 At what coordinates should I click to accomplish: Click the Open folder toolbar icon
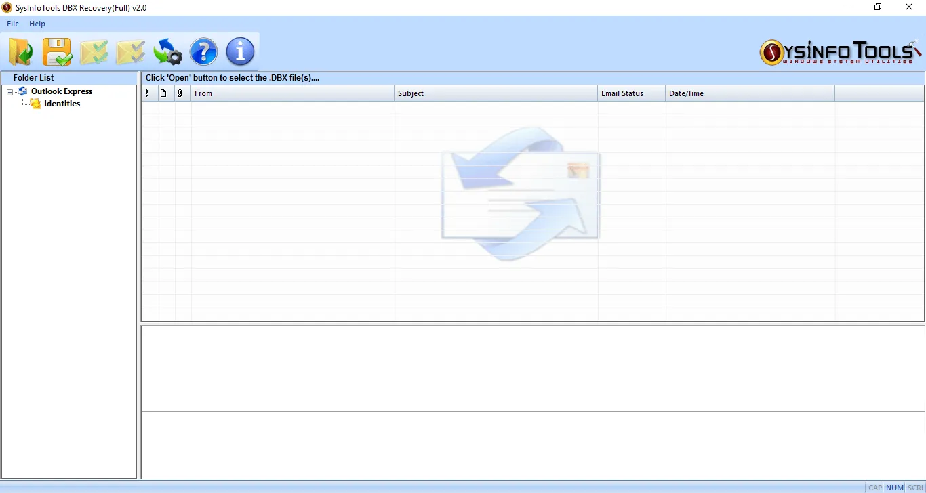click(21, 51)
